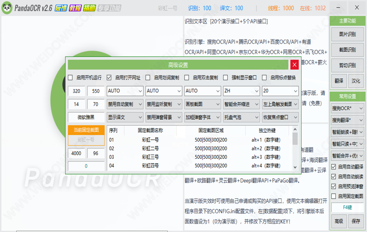Screen dimensions: 367x232
Task: Click field with value 96
Action: tap(96, 153)
